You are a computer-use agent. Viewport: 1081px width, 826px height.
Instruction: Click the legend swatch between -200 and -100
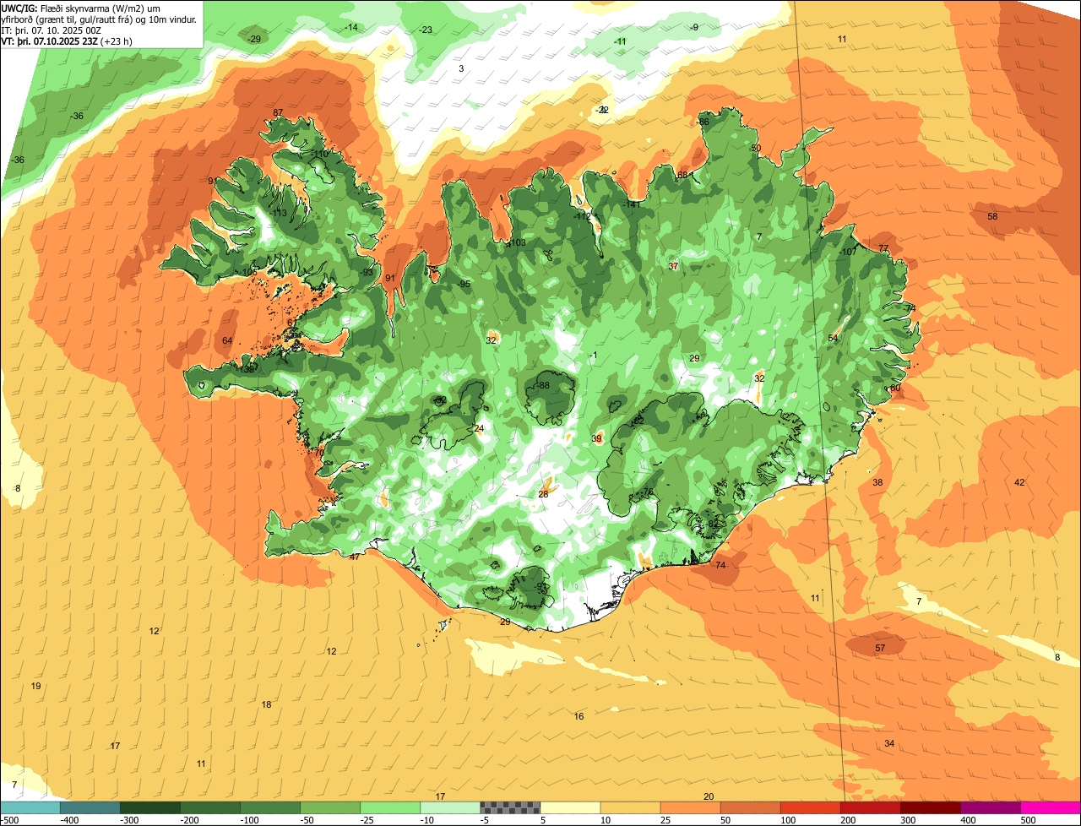pyautogui.click(x=209, y=807)
